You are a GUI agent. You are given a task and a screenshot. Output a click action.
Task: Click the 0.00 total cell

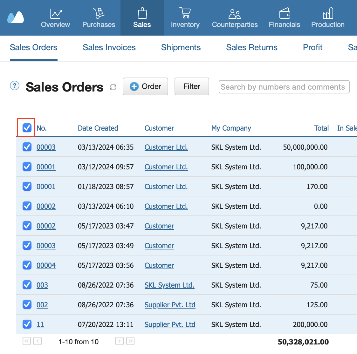(x=321, y=206)
